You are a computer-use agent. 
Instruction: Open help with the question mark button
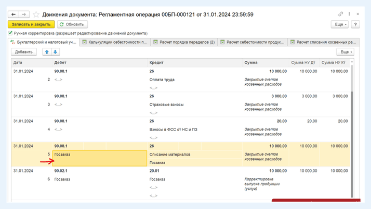point(355,24)
